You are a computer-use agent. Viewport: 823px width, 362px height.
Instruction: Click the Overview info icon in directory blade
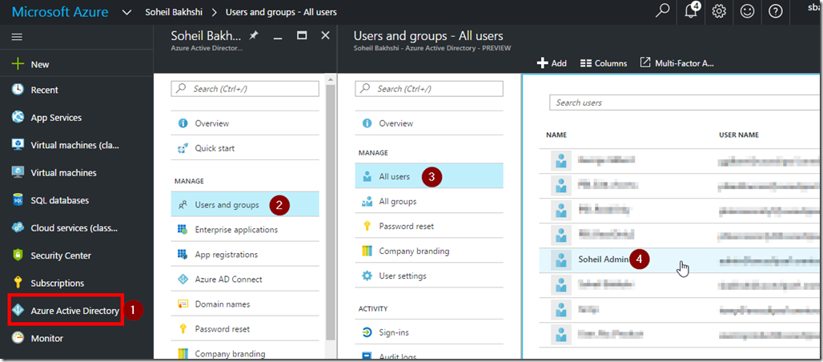pyautogui.click(x=183, y=123)
